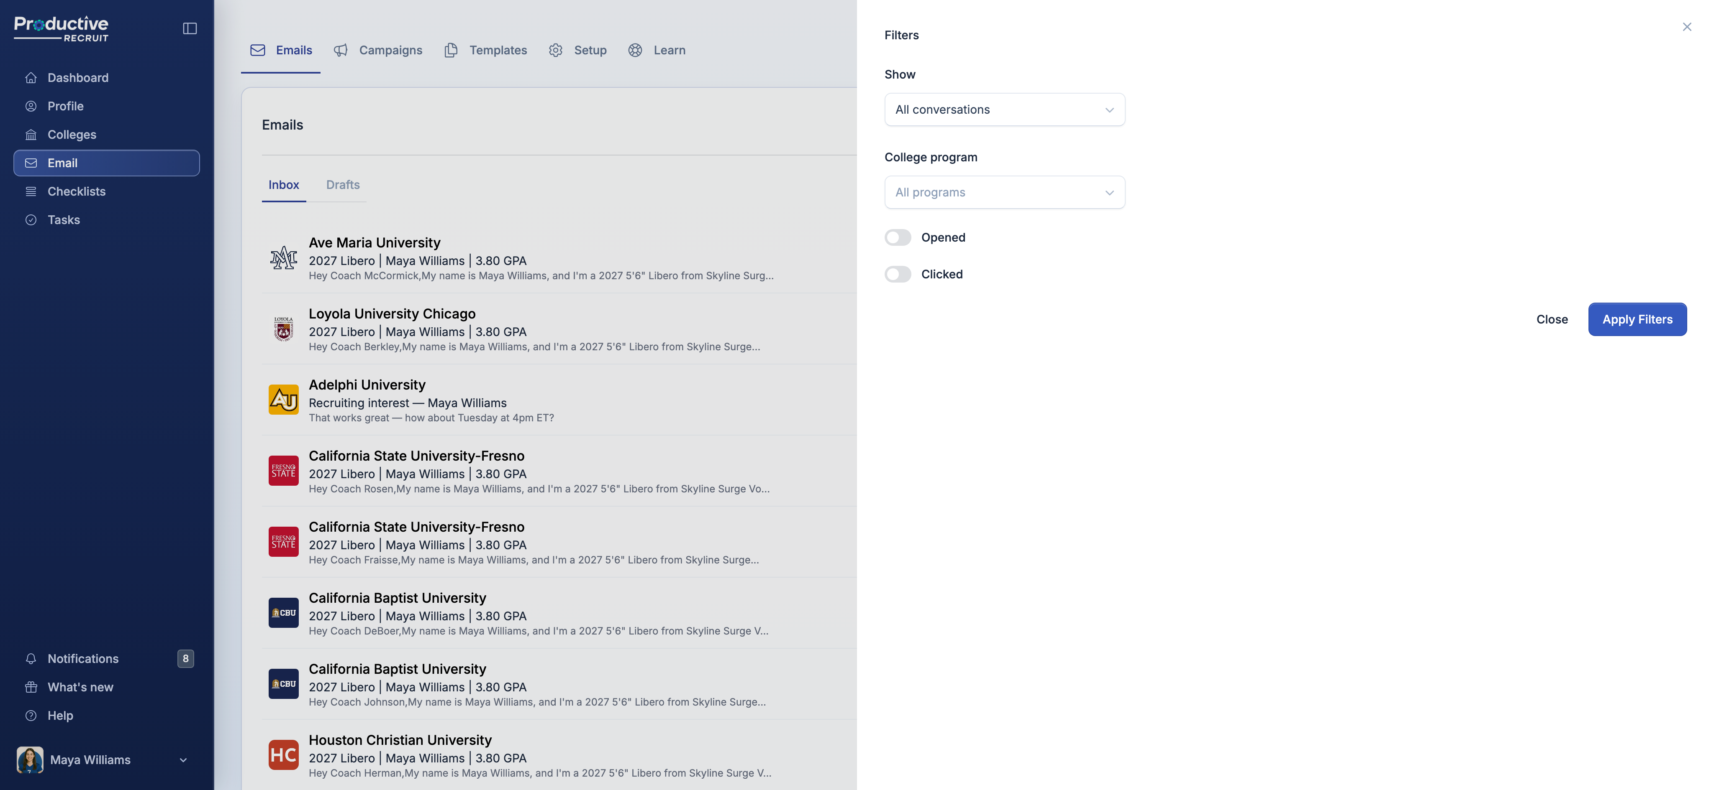Click Help in sidebar

pyautogui.click(x=106, y=716)
